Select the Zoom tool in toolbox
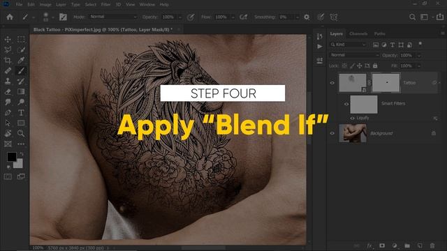The image size is (447, 251). pyautogui.click(x=21, y=133)
